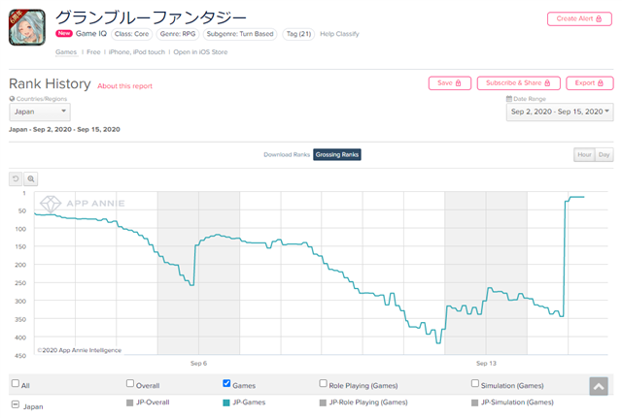Click the lock icon on Save button

coord(458,83)
